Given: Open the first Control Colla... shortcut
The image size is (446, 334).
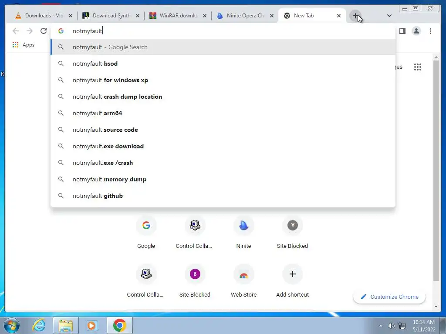Looking at the screenshot, I should click(195, 232).
